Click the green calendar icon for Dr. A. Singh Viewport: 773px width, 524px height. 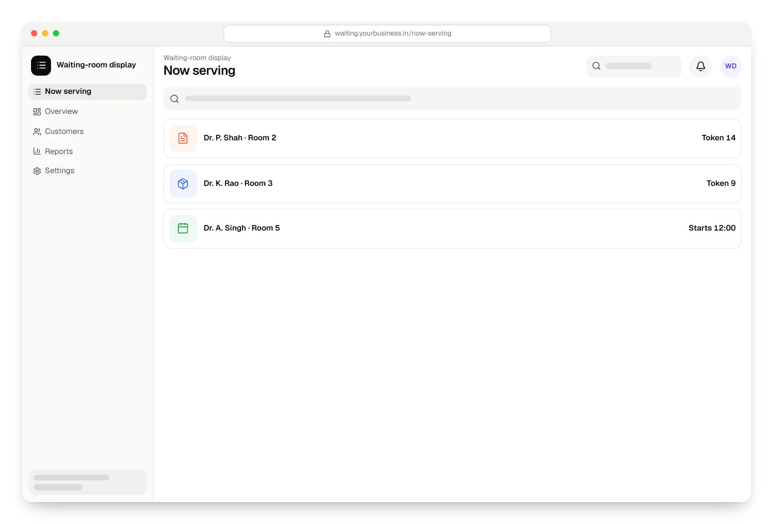(x=183, y=229)
